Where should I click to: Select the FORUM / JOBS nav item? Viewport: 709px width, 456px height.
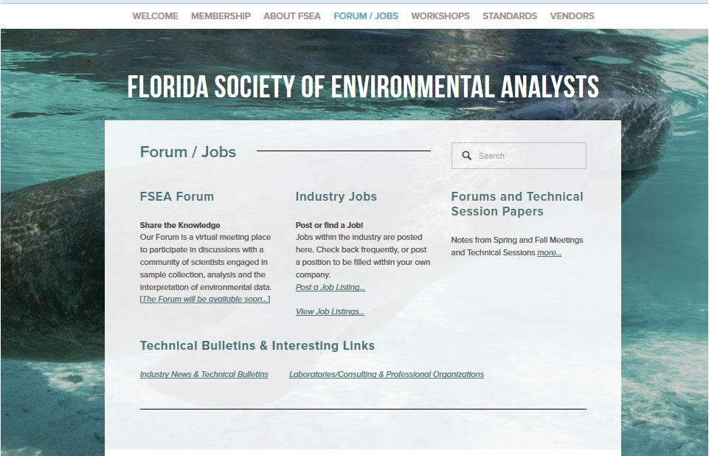pos(366,15)
